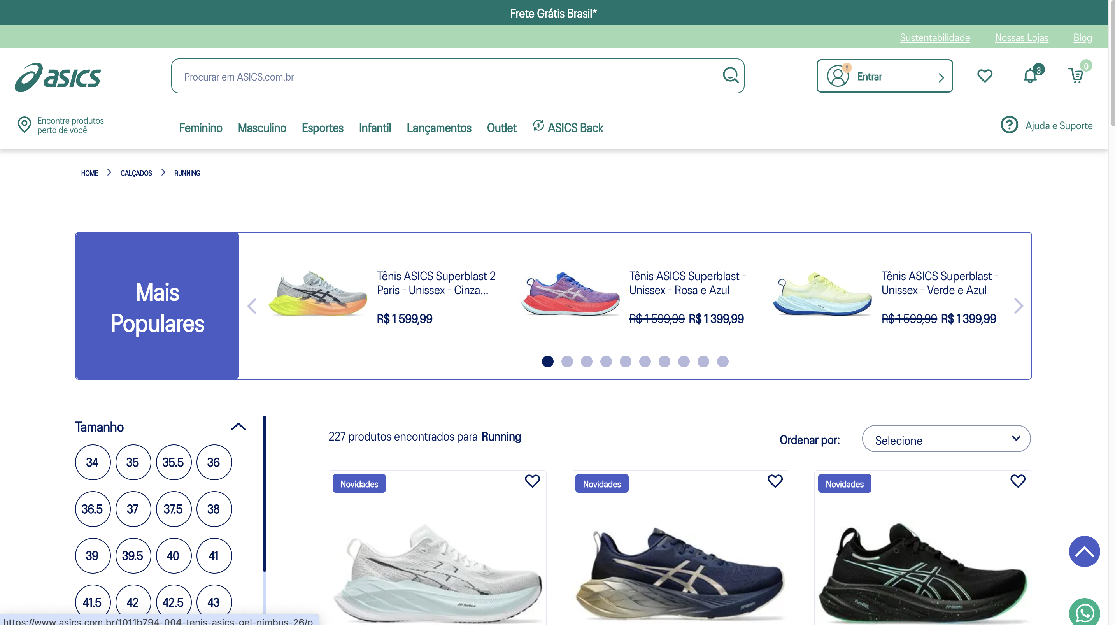Open the Sustentabilidade link

coord(934,38)
